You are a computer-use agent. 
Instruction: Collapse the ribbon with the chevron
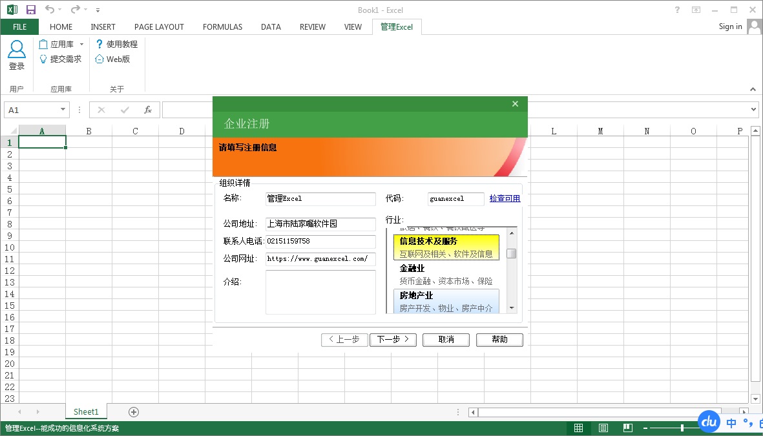(753, 89)
